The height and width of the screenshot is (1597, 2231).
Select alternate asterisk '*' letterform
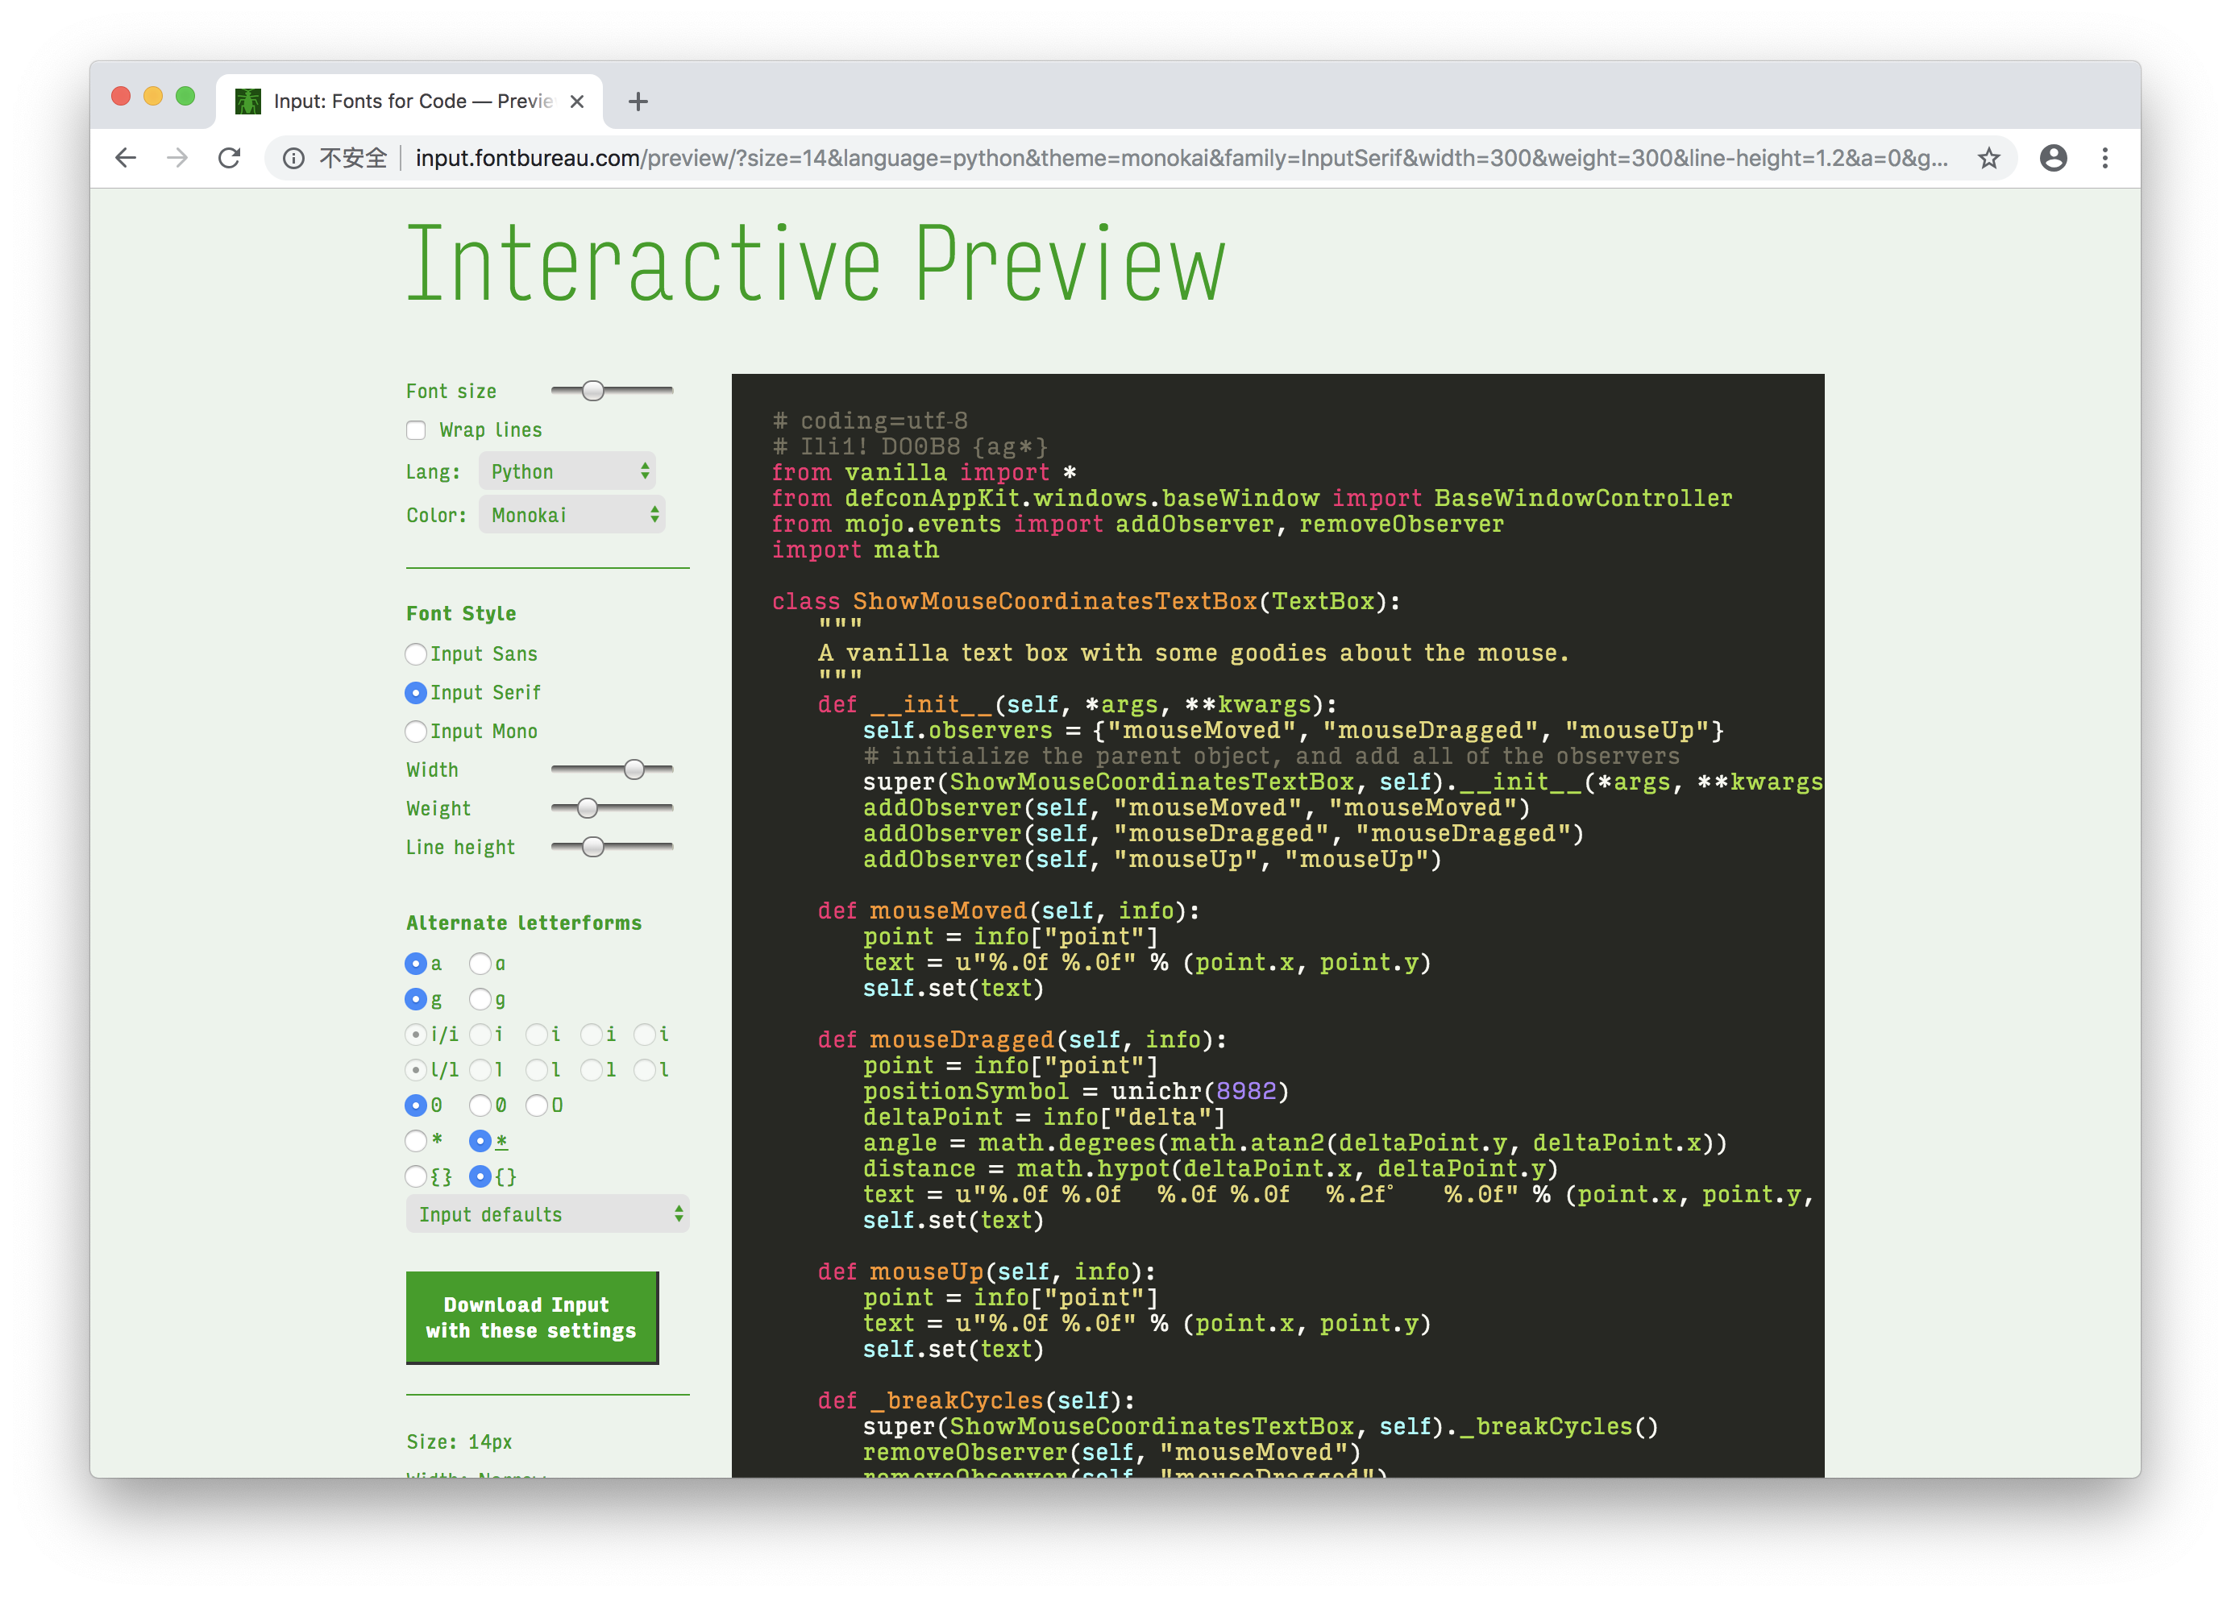[x=480, y=1141]
